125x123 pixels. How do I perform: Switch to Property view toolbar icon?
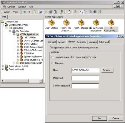pyautogui.click(x=95, y=12)
